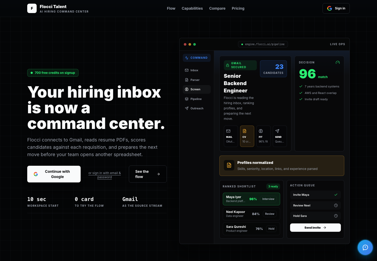Toggle the Hold Sara queue item
The image size is (377, 261).
pyautogui.click(x=315, y=216)
